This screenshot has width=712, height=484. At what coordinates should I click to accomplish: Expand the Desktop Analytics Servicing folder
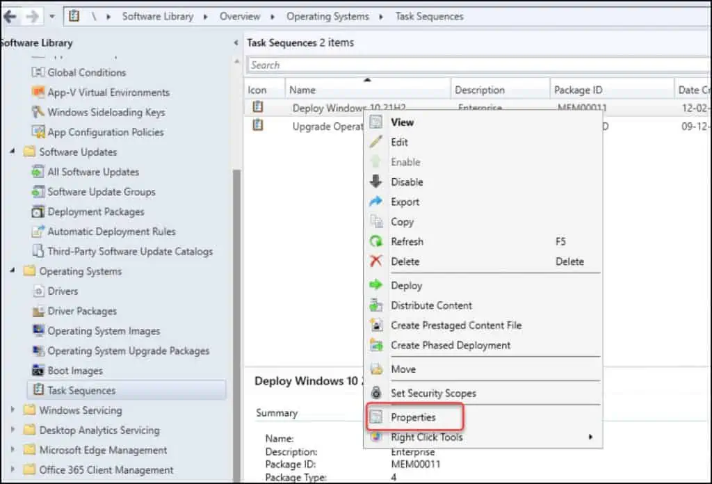pos(13,430)
